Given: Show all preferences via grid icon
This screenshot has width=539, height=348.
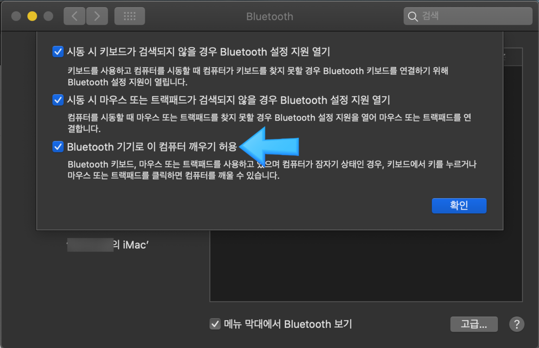Looking at the screenshot, I should 129,17.
